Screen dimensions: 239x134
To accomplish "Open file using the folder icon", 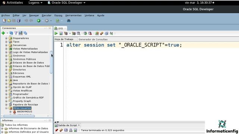I will [x=9, y=21].
